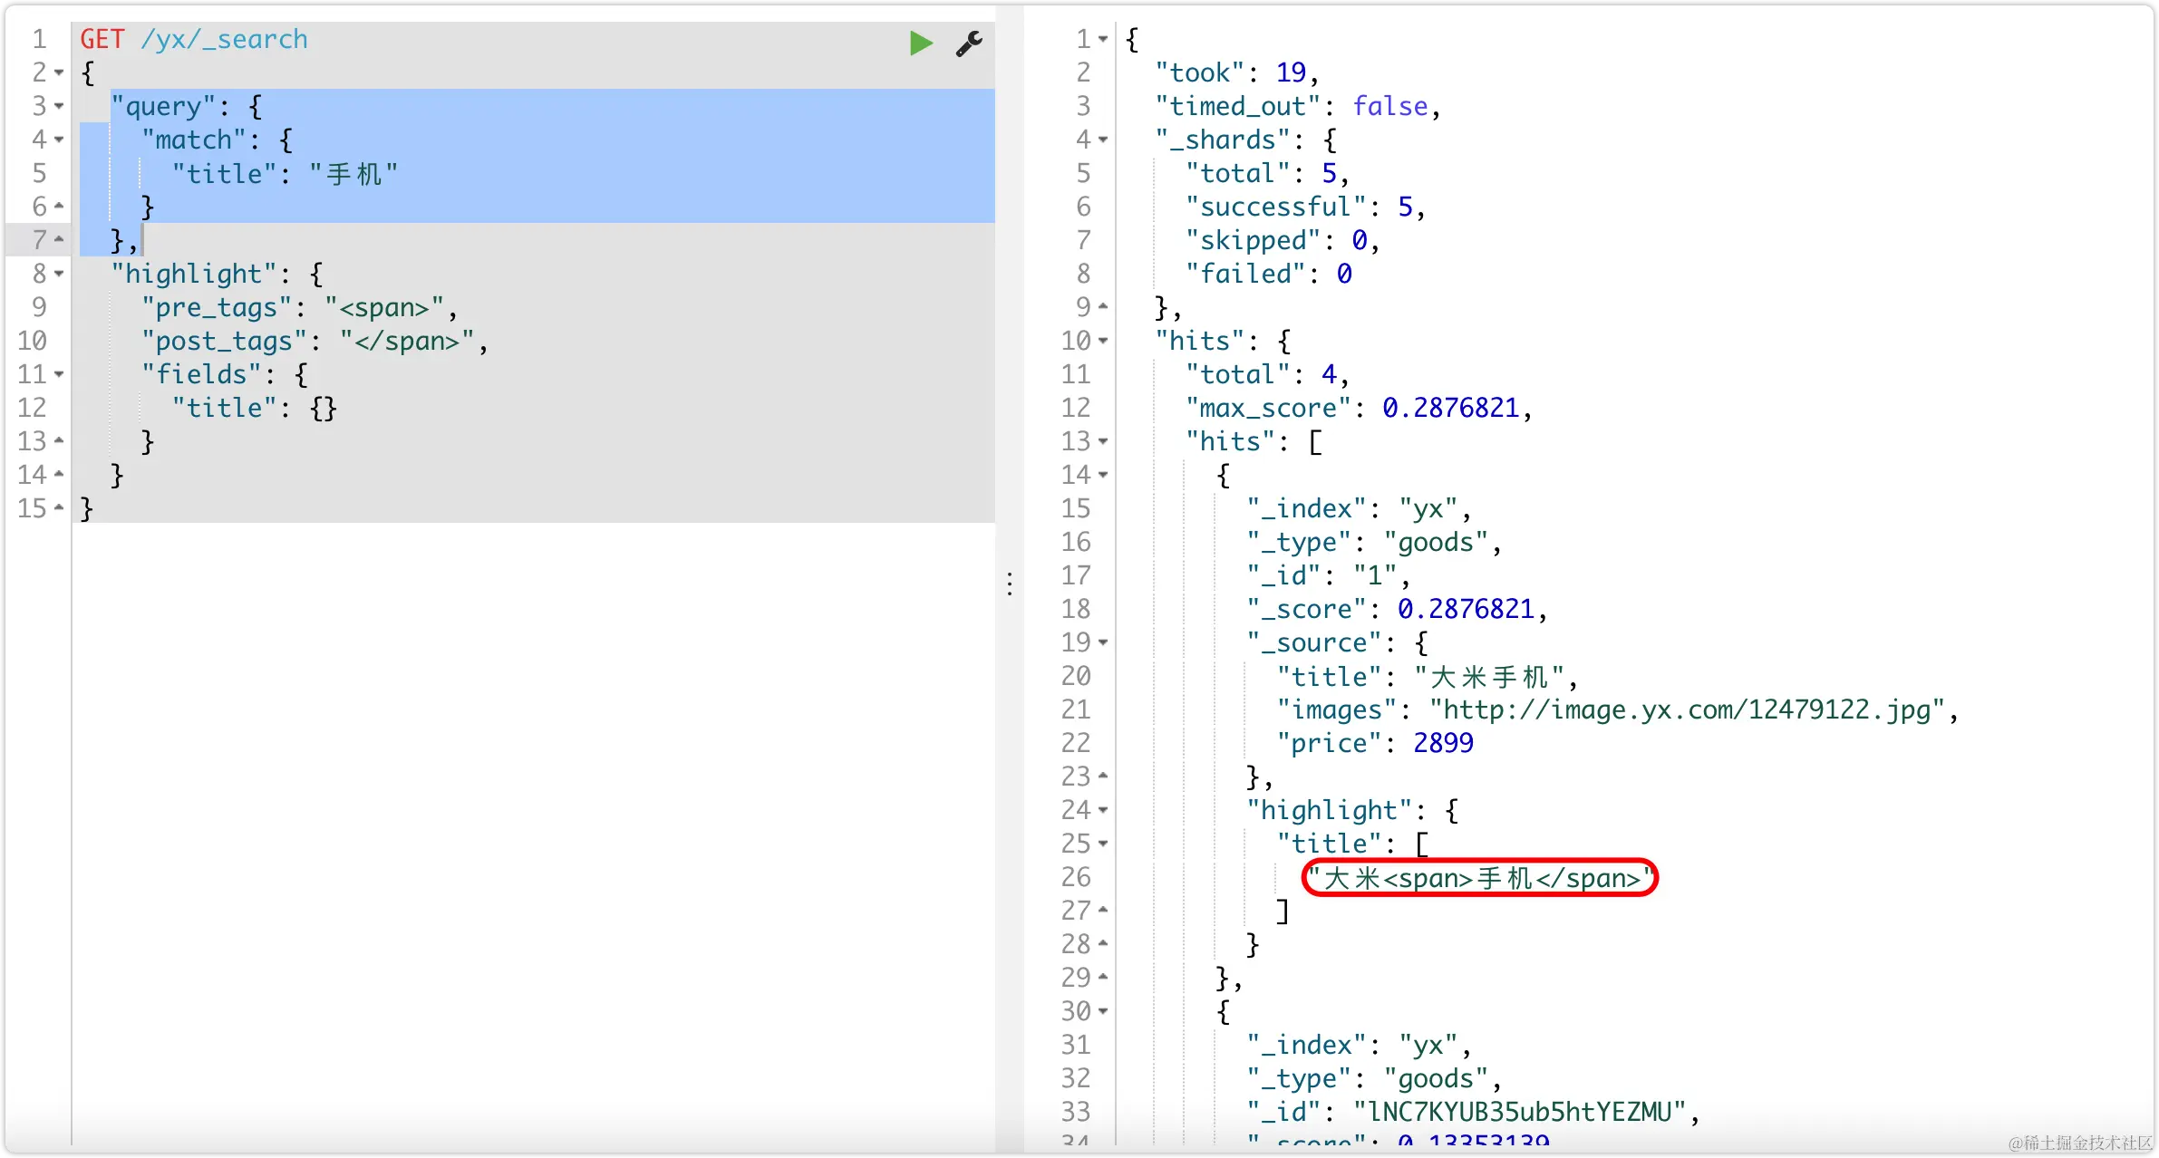Click the "pre_tags" value "<span>"
Screen dimensions: 2159x1158
384,307
